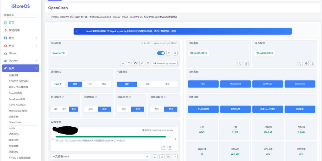This screenshot has height=161, width=322.
Task: Click the layers icon next to the restart button
Action: (175, 53)
